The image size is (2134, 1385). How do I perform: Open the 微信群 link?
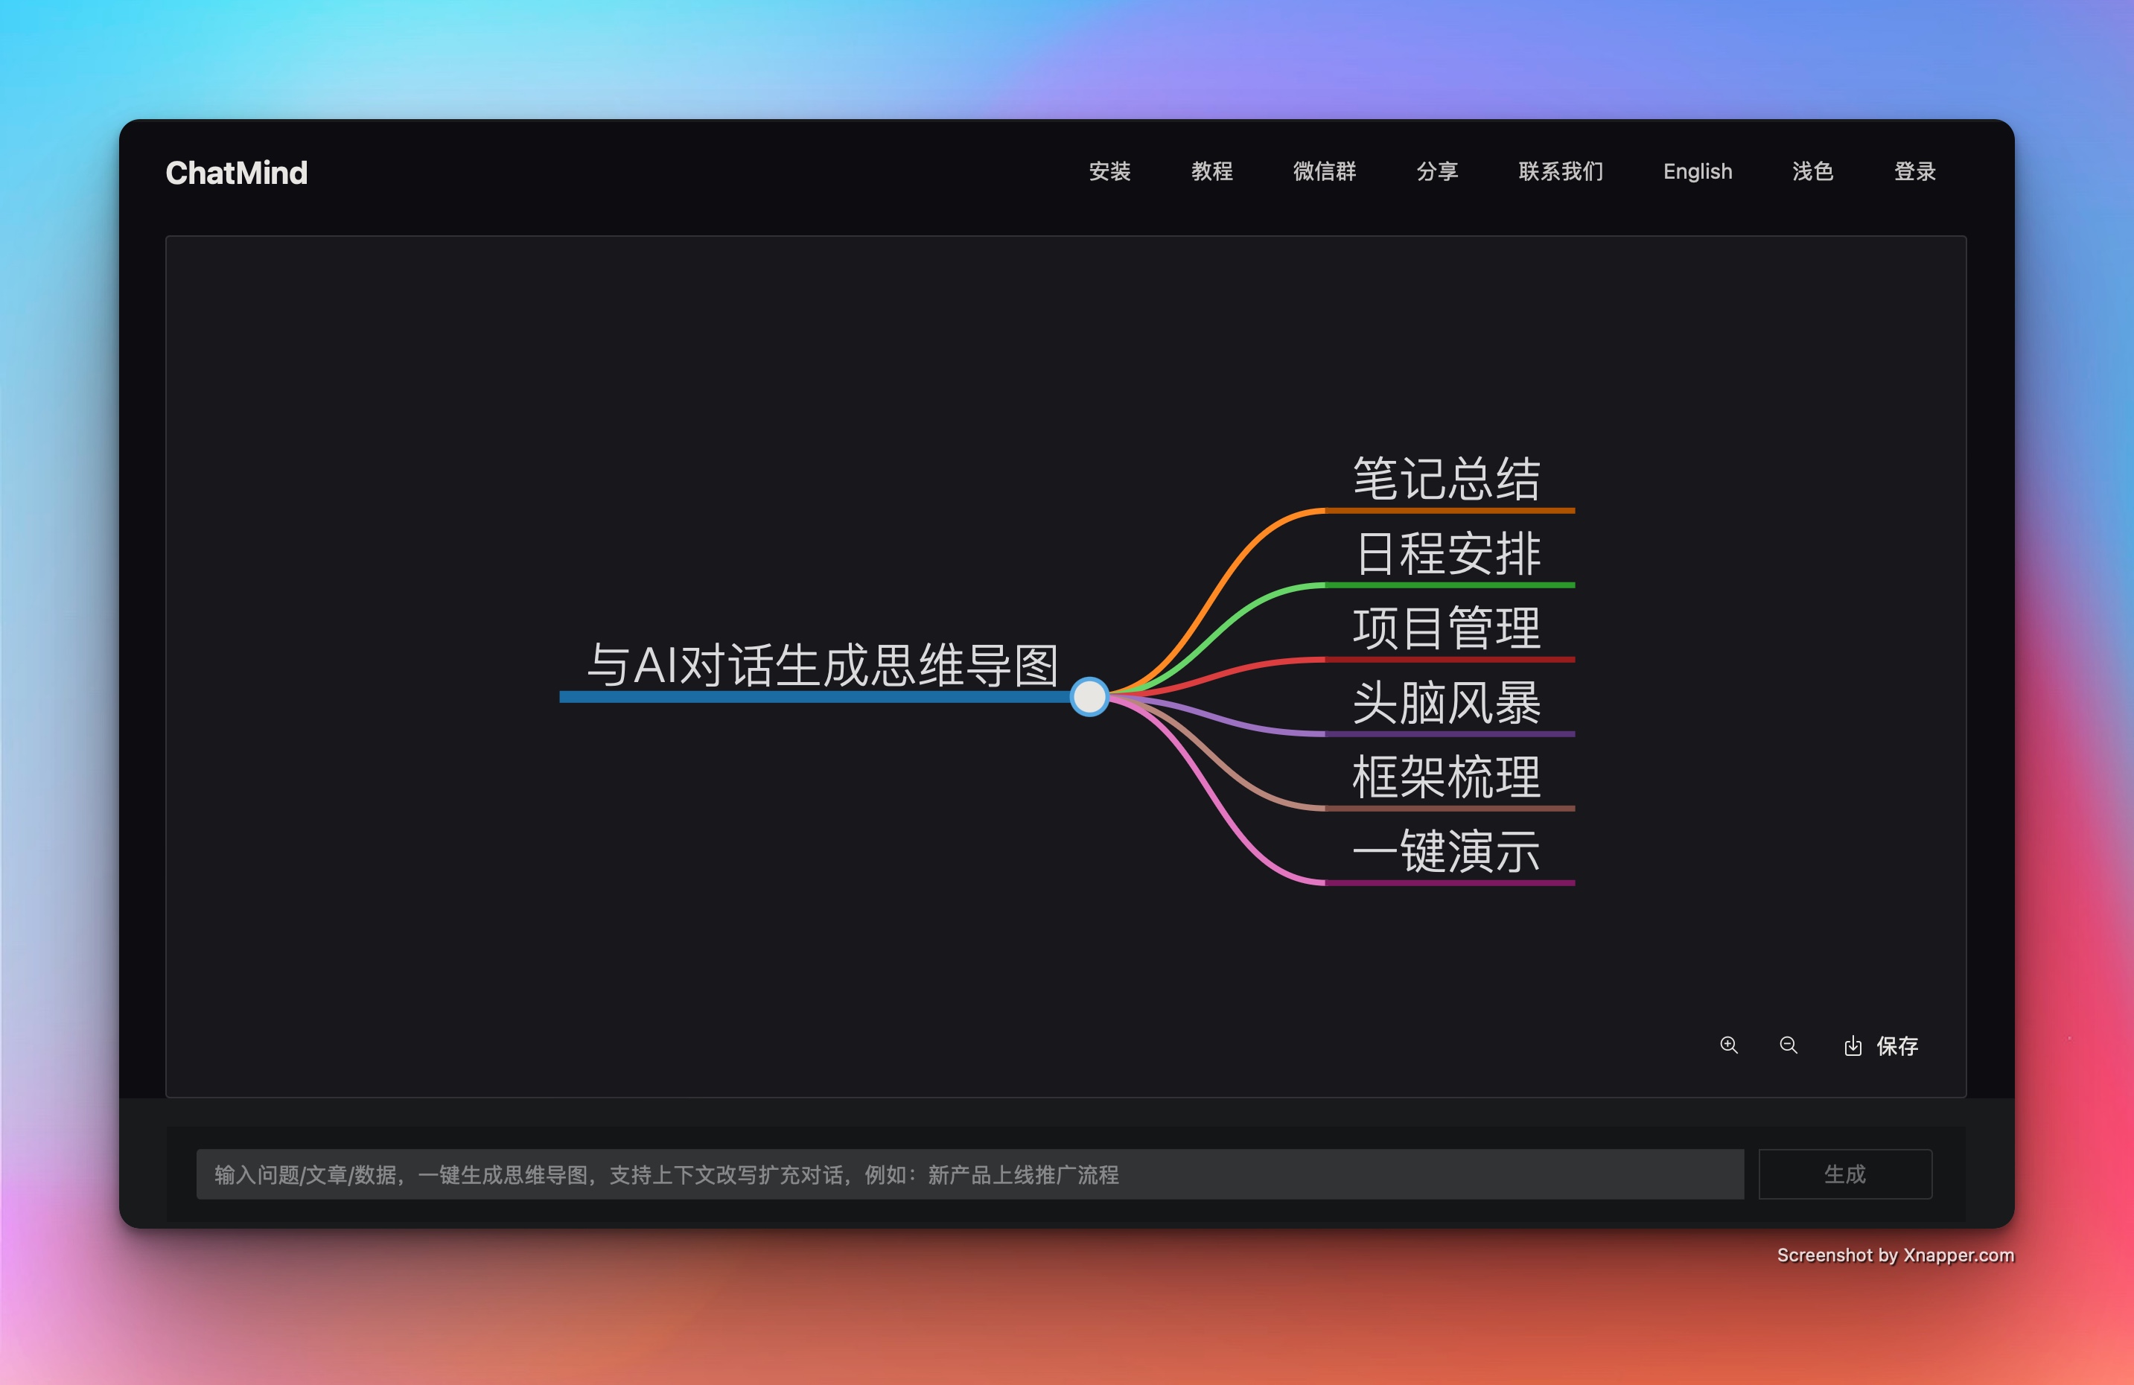point(1325,171)
